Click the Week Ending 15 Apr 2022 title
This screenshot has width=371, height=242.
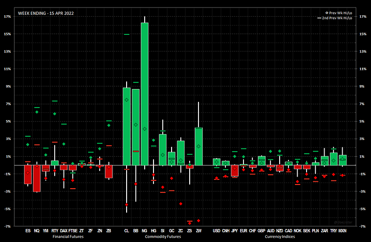pyautogui.click(x=45, y=13)
